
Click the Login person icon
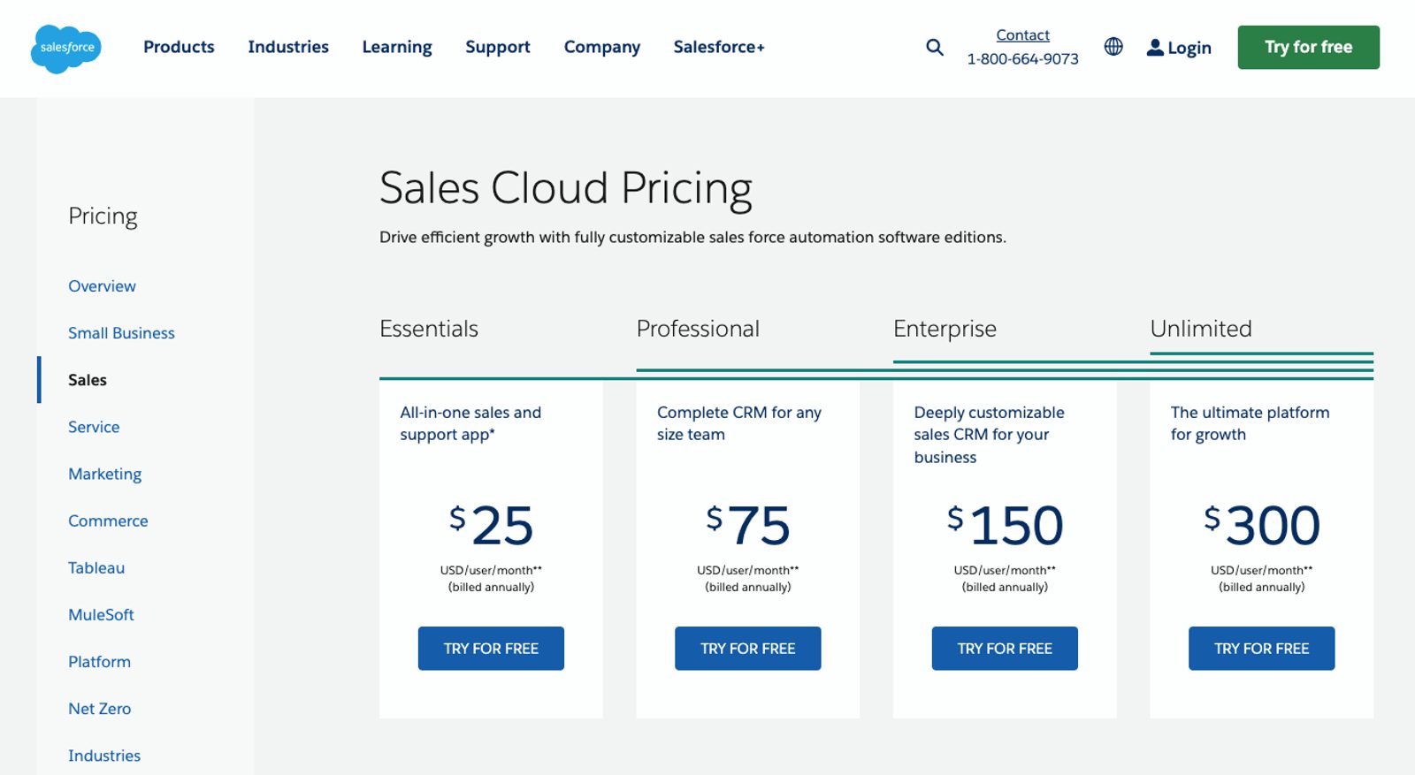pyautogui.click(x=1155, y=48)
